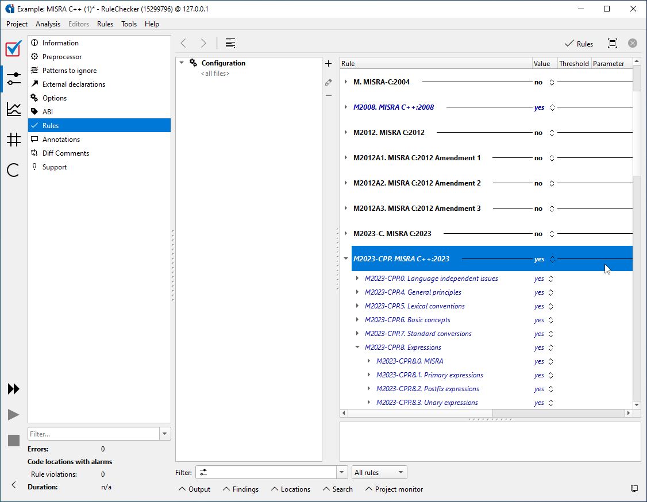
Task: Add a configuration with plus icon
Action: coord(329,64)
